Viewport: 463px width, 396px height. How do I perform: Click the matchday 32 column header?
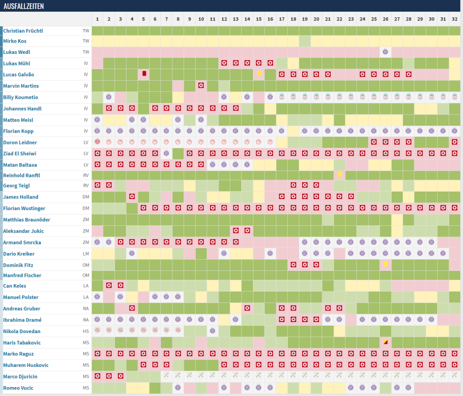point(455,19)
